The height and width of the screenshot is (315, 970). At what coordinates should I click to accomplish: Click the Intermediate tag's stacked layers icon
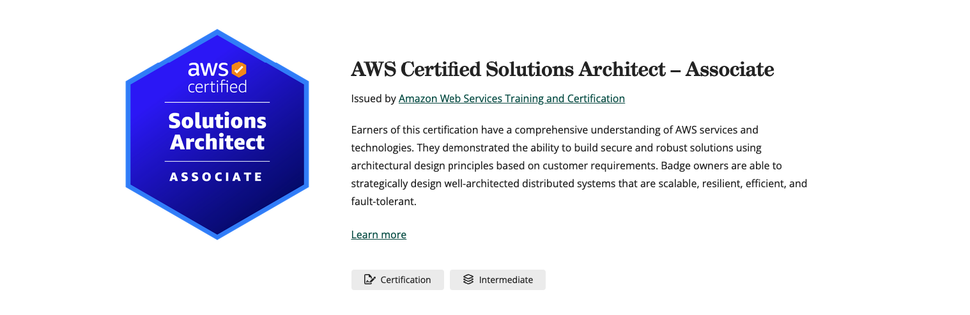point(468,279)
